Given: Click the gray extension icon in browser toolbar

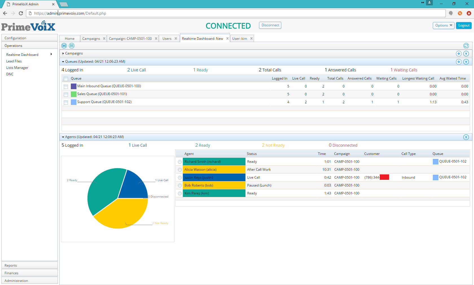Looking at the screenshot, I should click(451, 13).
